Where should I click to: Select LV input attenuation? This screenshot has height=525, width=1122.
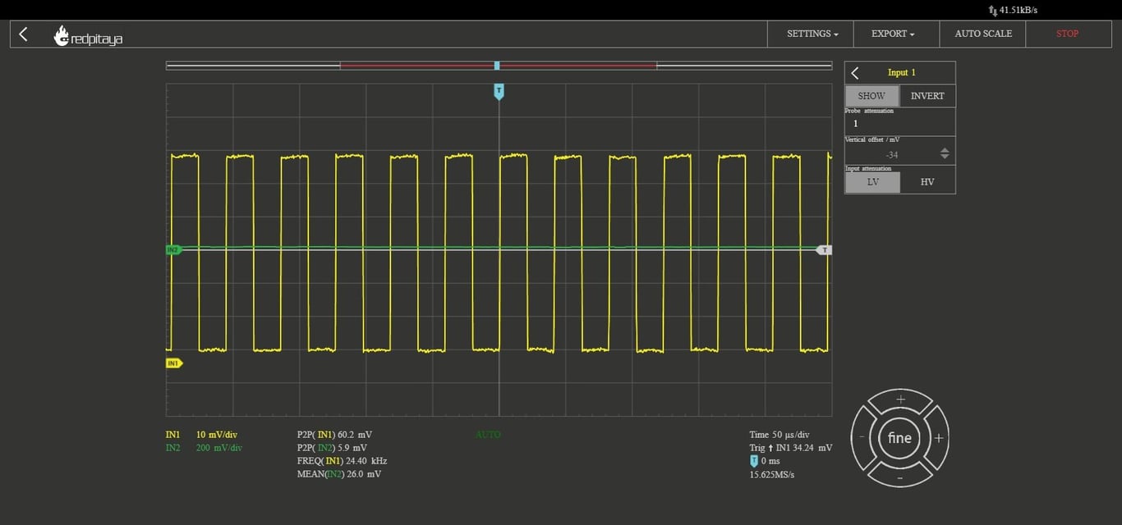[x=872, y=182]
